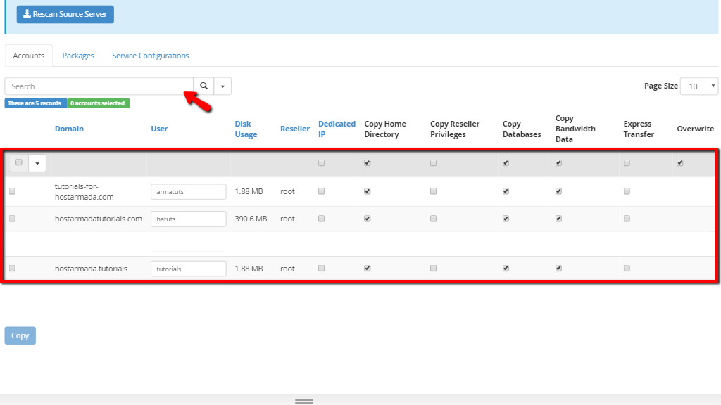This screenshot has height=405, width=721.
Task: Sort by Disk Usage column header
Action: 246,129
